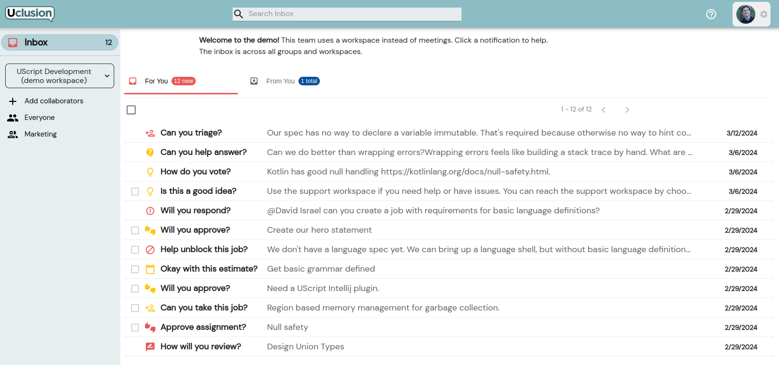Click question icon on 'Can you help answer?' row
This screenshot has height=365, width=779.
point(150,153)
